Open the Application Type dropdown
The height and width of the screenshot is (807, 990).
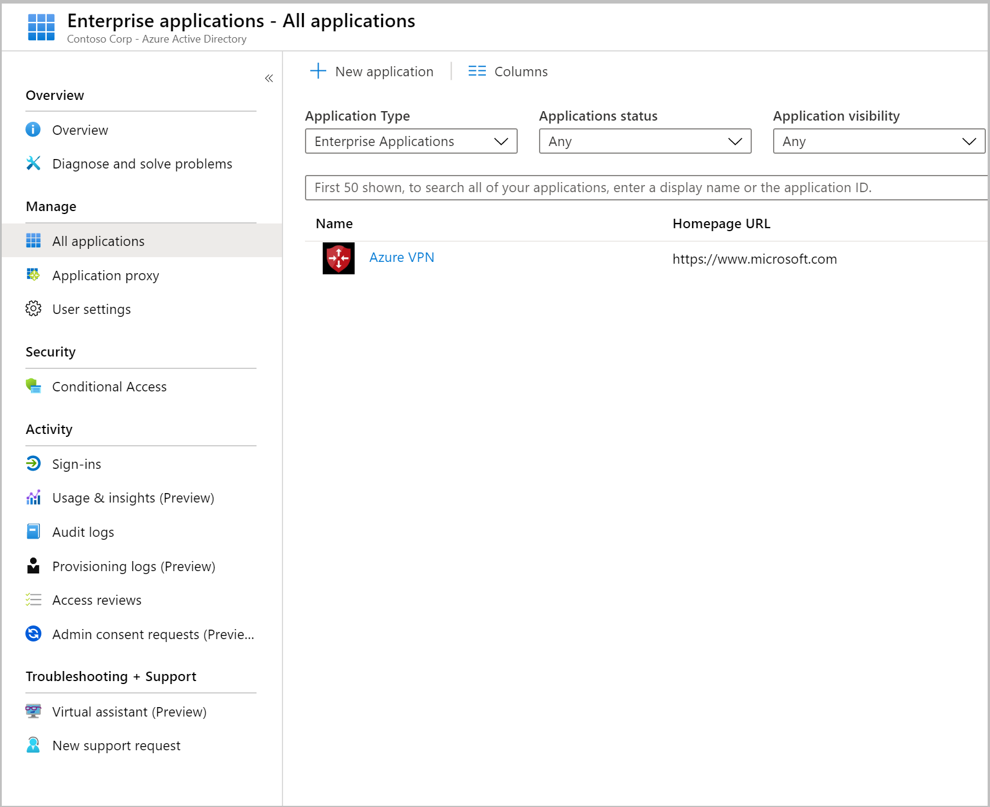point(411,141)
